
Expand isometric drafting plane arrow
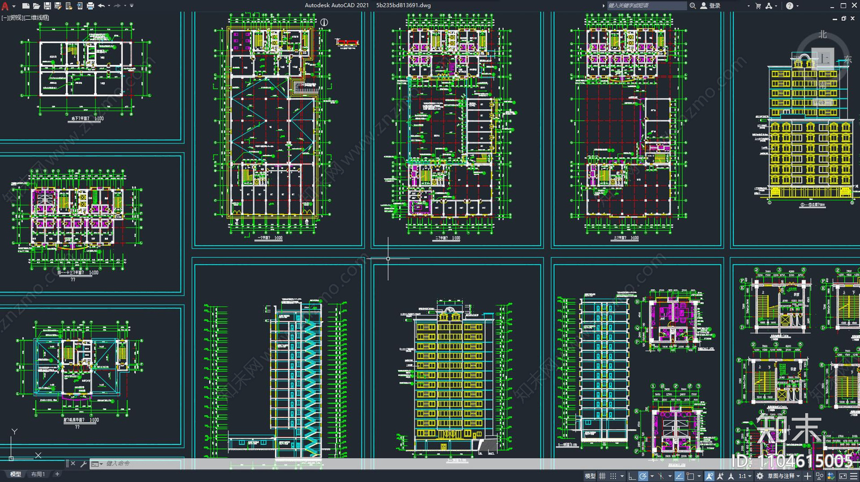click(670, 476)
